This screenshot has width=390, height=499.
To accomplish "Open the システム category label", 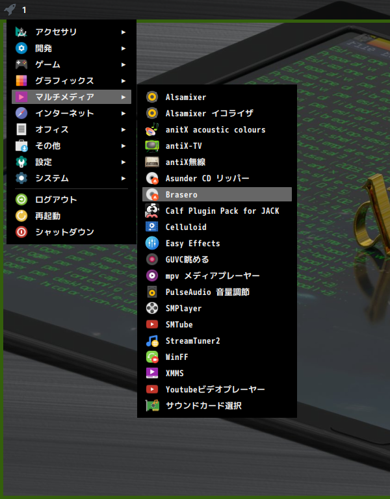I will click(x=52, y=178).
